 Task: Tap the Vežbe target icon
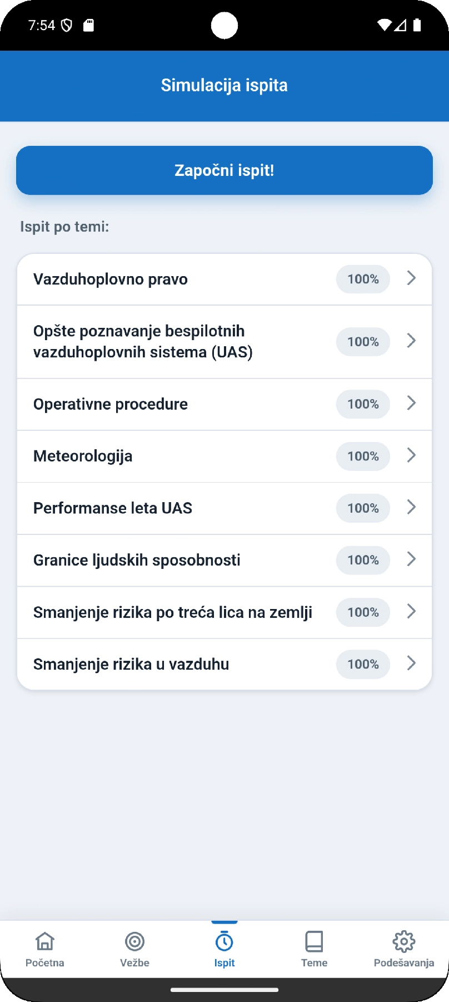[134, 941]
